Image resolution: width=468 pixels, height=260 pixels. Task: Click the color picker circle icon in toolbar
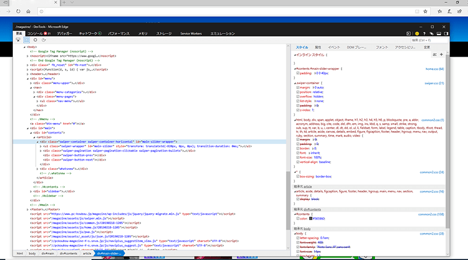pos(35,40)
